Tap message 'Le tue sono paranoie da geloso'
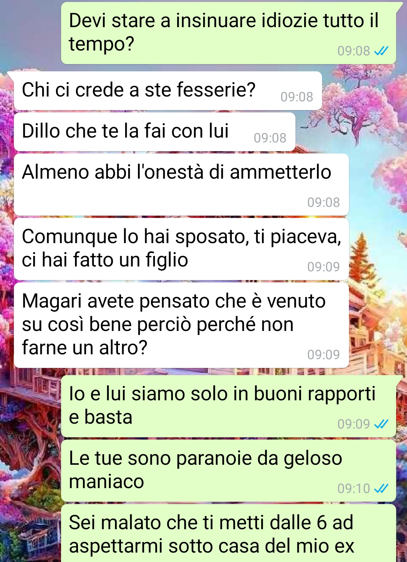This screenshot has height=562, width=407. pos(228,471)
